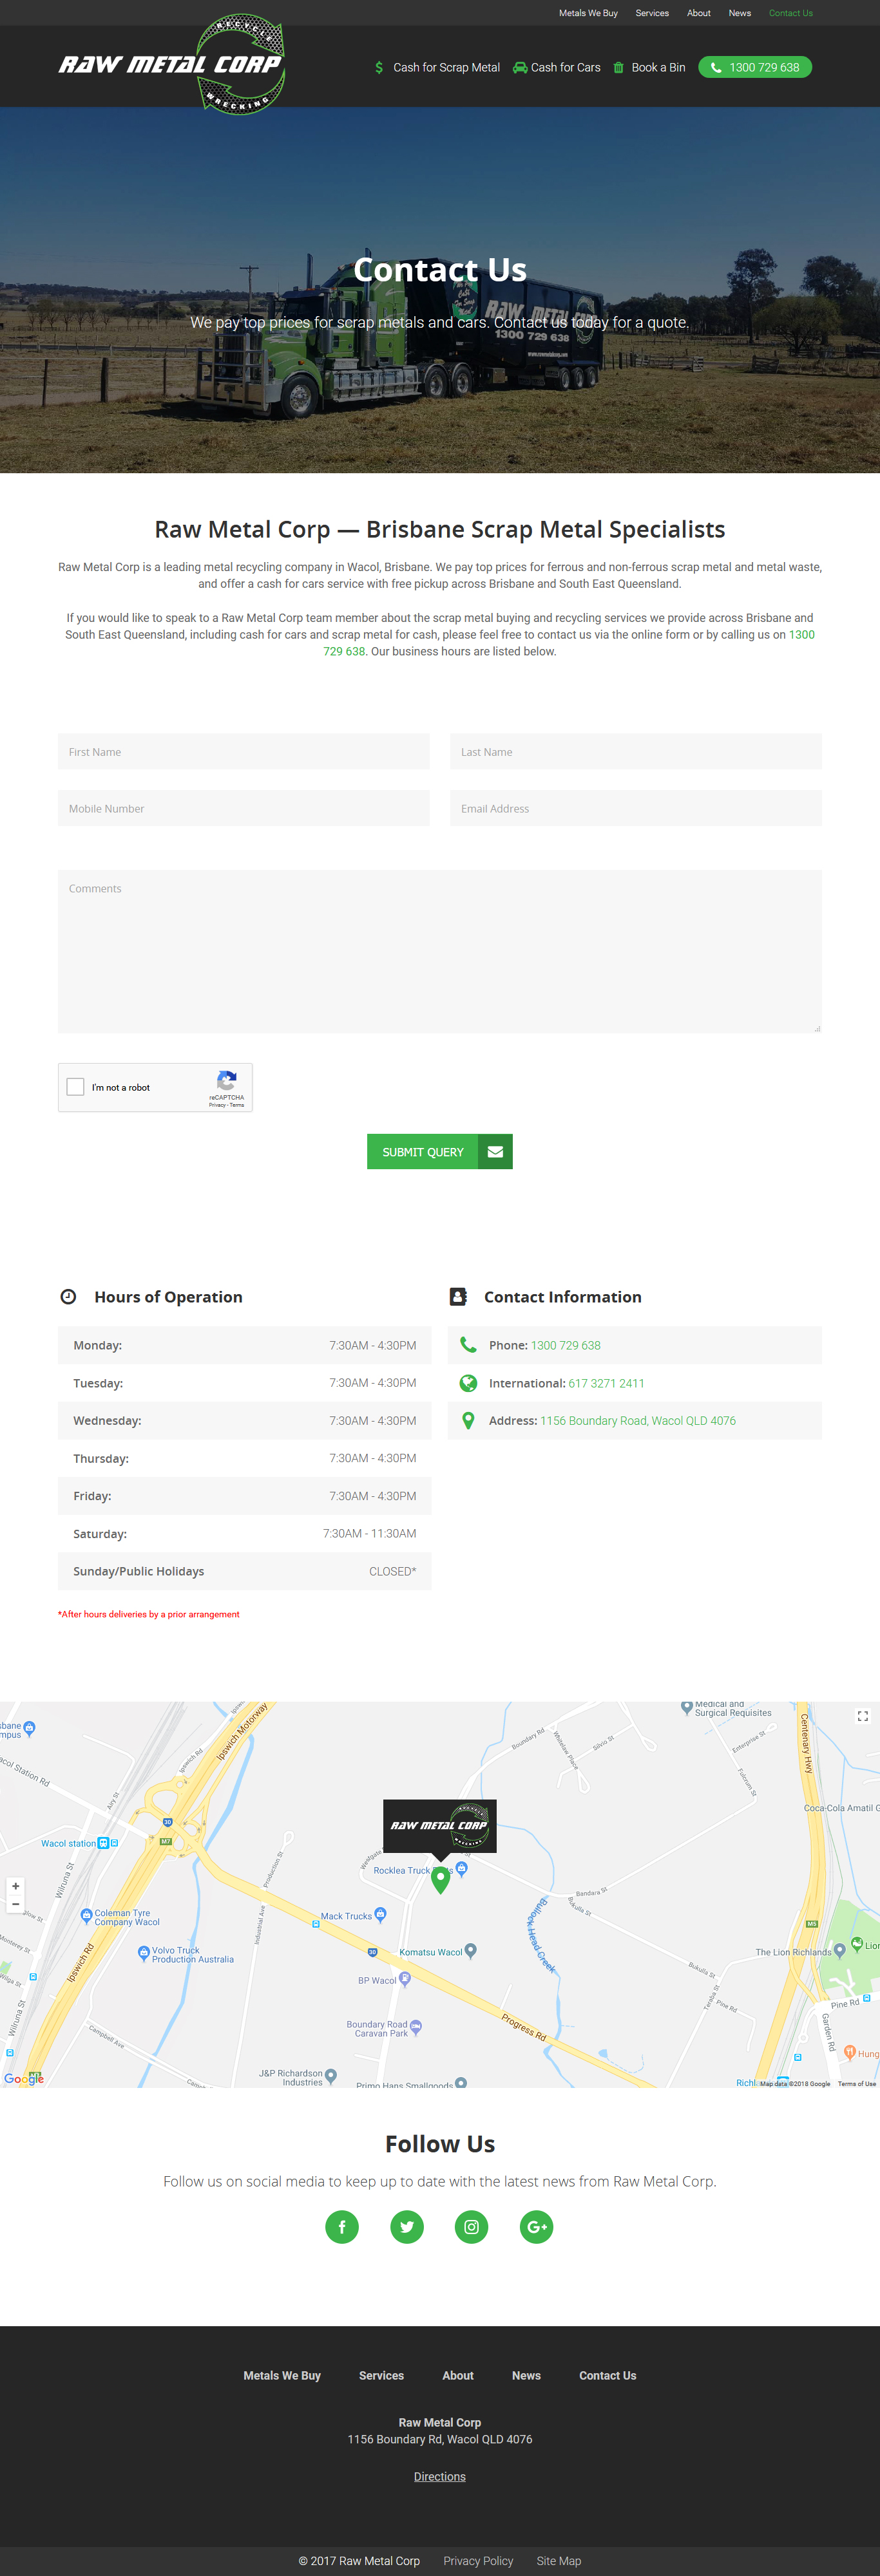This screenshot has width=880, height=2576.
Task: Click the Saturday hours row
Action: click(244, 1534)
